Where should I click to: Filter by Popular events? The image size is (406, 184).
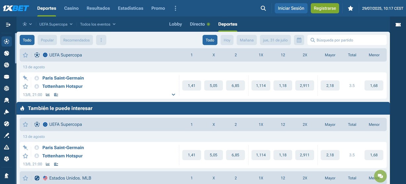(x=47, y=40)
